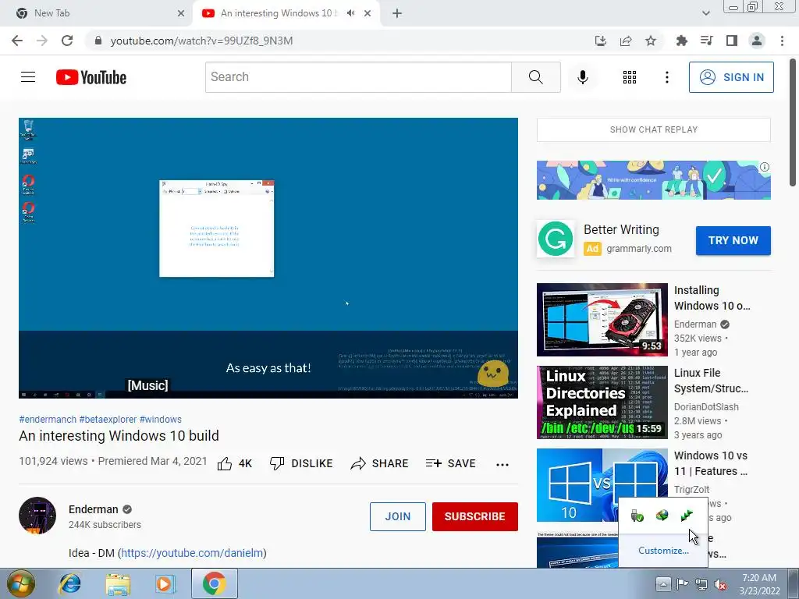Click SAVE to playlist
Screen dimensions: 799x599
(450, 463)
